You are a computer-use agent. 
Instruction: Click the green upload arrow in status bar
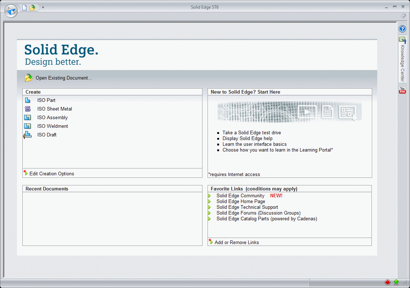coord(396,282)
